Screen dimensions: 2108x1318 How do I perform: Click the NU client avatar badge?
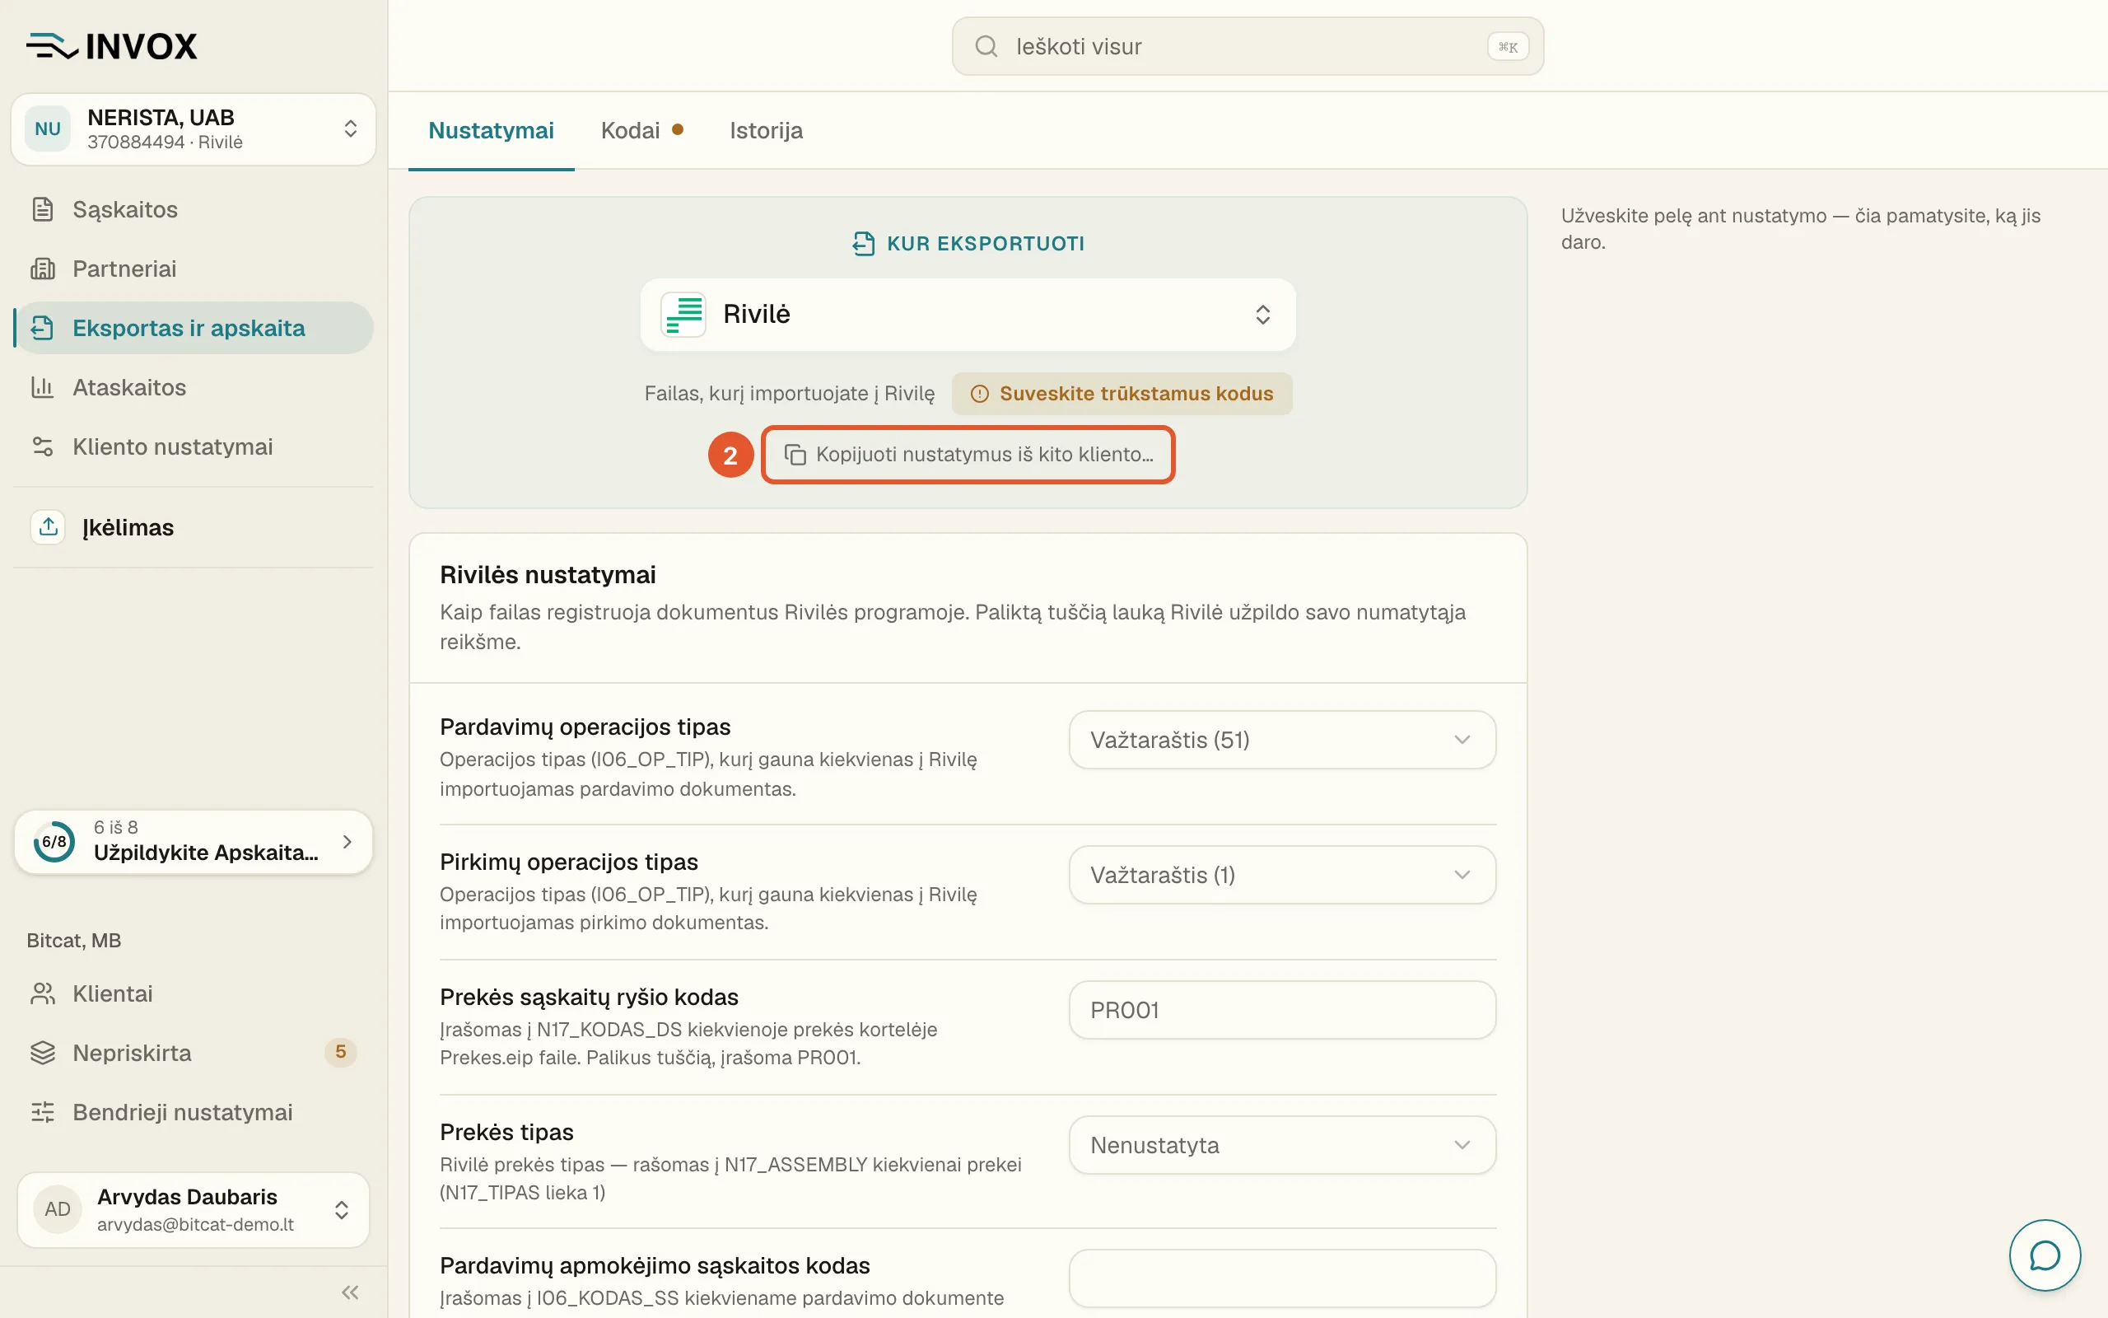point(48,129)
